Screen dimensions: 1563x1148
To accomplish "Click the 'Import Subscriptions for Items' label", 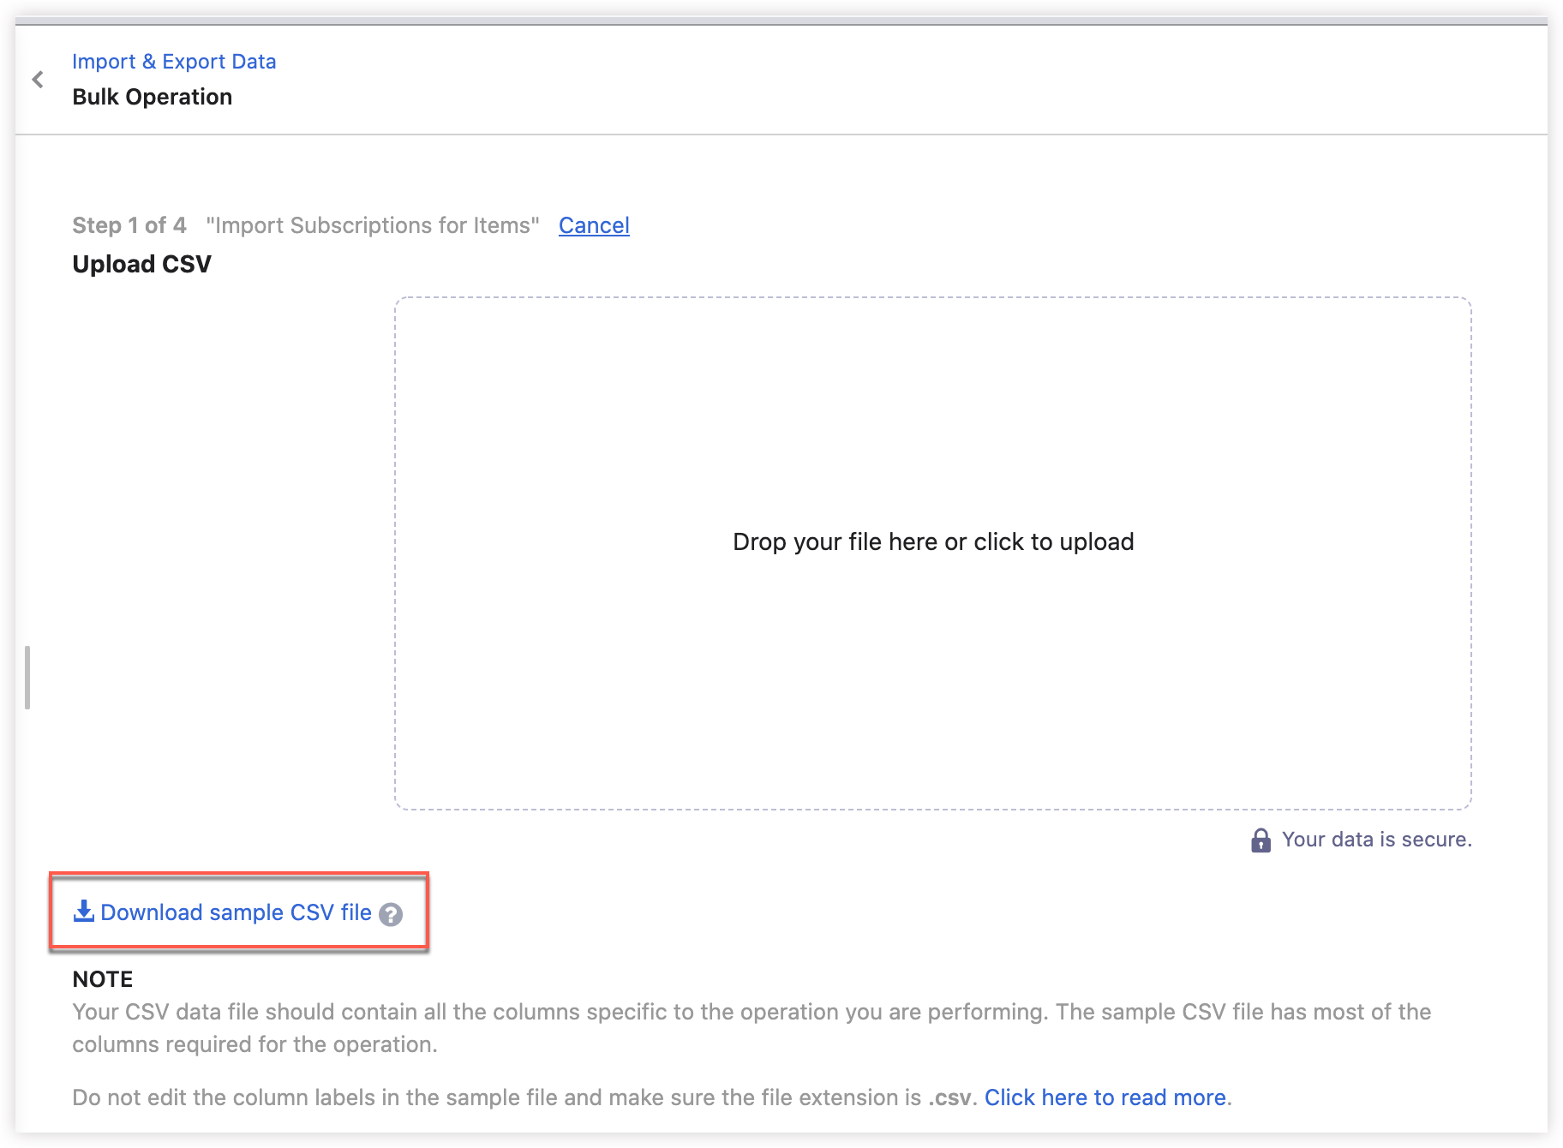I will (373, 225).
